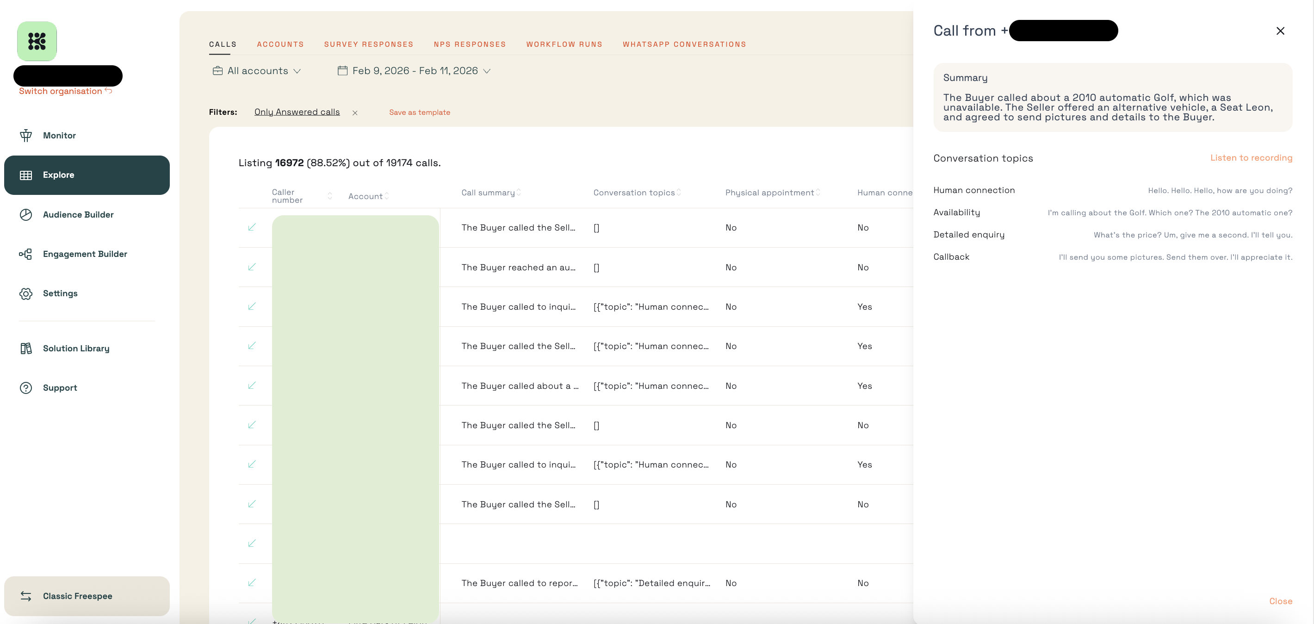Screen dimensions: 1314x624
Task: Click Save as template link
Action: pyautogui.click(x=419, y=112)
